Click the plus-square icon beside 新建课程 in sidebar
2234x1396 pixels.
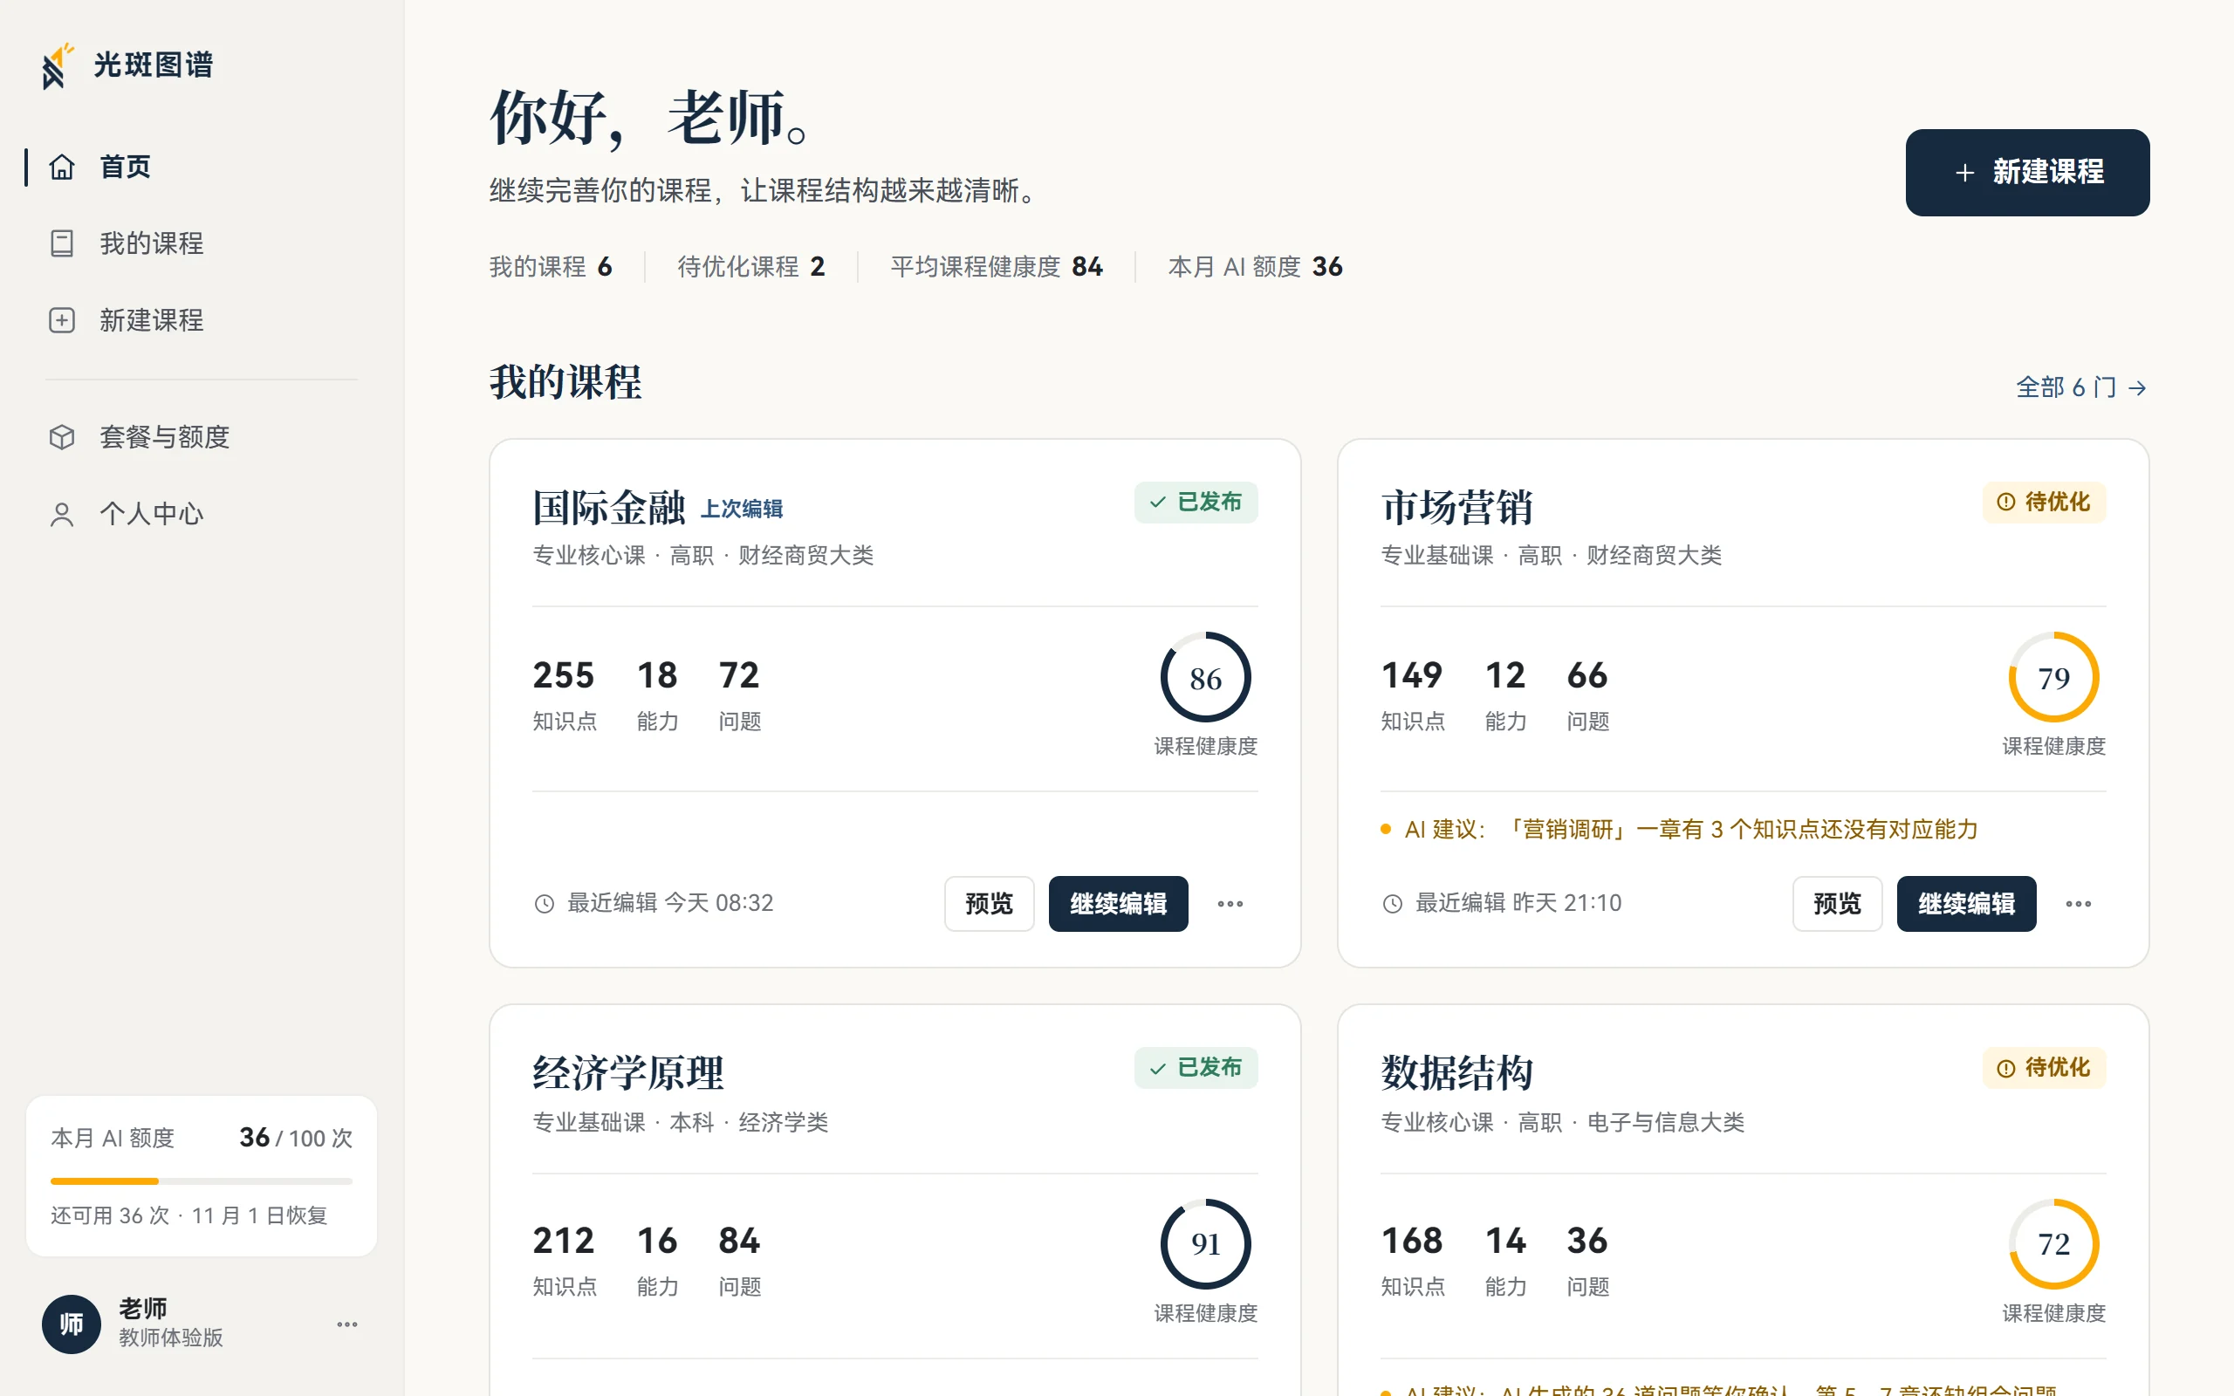(x=62, y=320)
